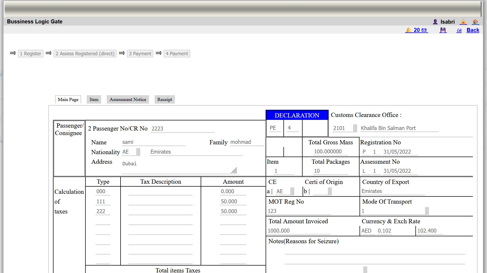Go to the home page via house icon
The image size is (487, 273).
click(x=475, y=22)
